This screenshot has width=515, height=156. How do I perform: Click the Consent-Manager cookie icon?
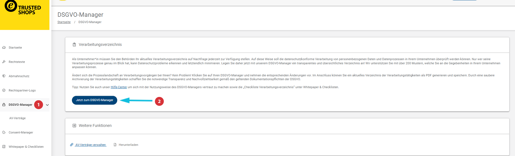(4, 132)
